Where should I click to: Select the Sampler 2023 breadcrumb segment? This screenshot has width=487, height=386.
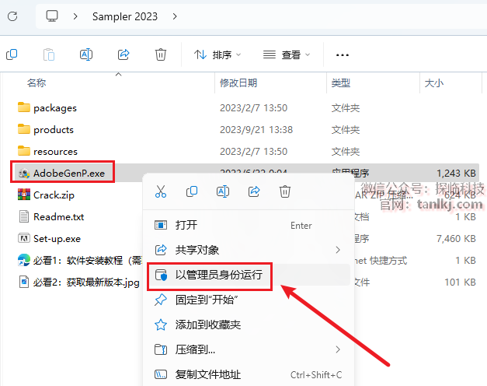[x=125, y=16]
